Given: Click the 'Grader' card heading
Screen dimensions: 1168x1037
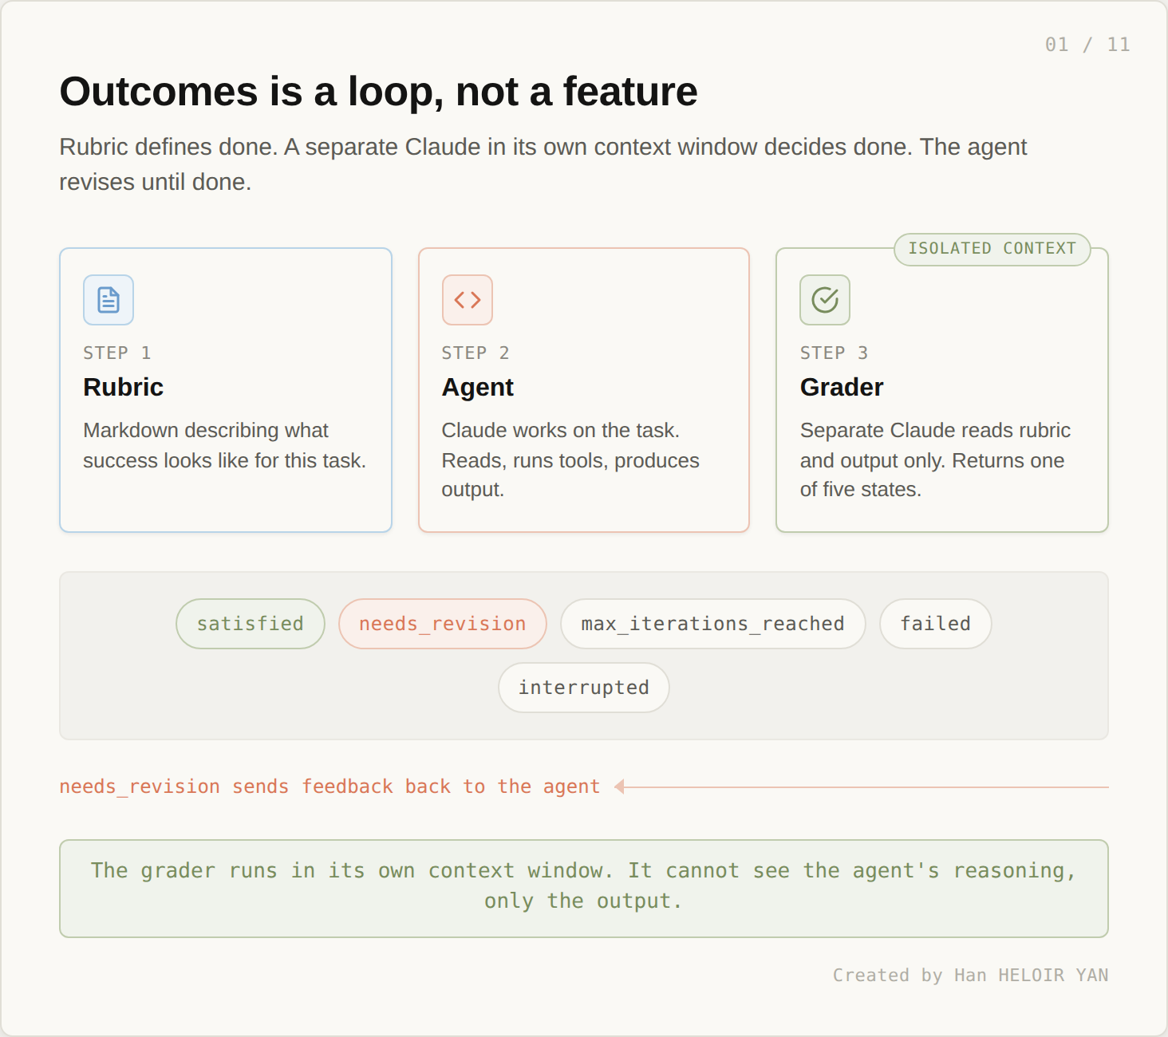Looking at the screenshot, I should pyautogui.click(x=842, y=387).
